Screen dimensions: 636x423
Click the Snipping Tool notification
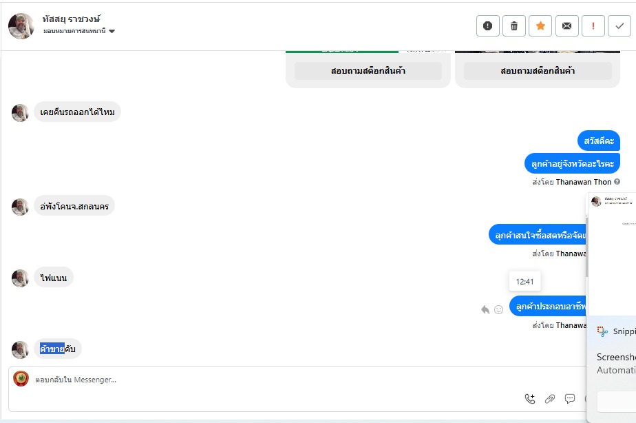point(613,331)
